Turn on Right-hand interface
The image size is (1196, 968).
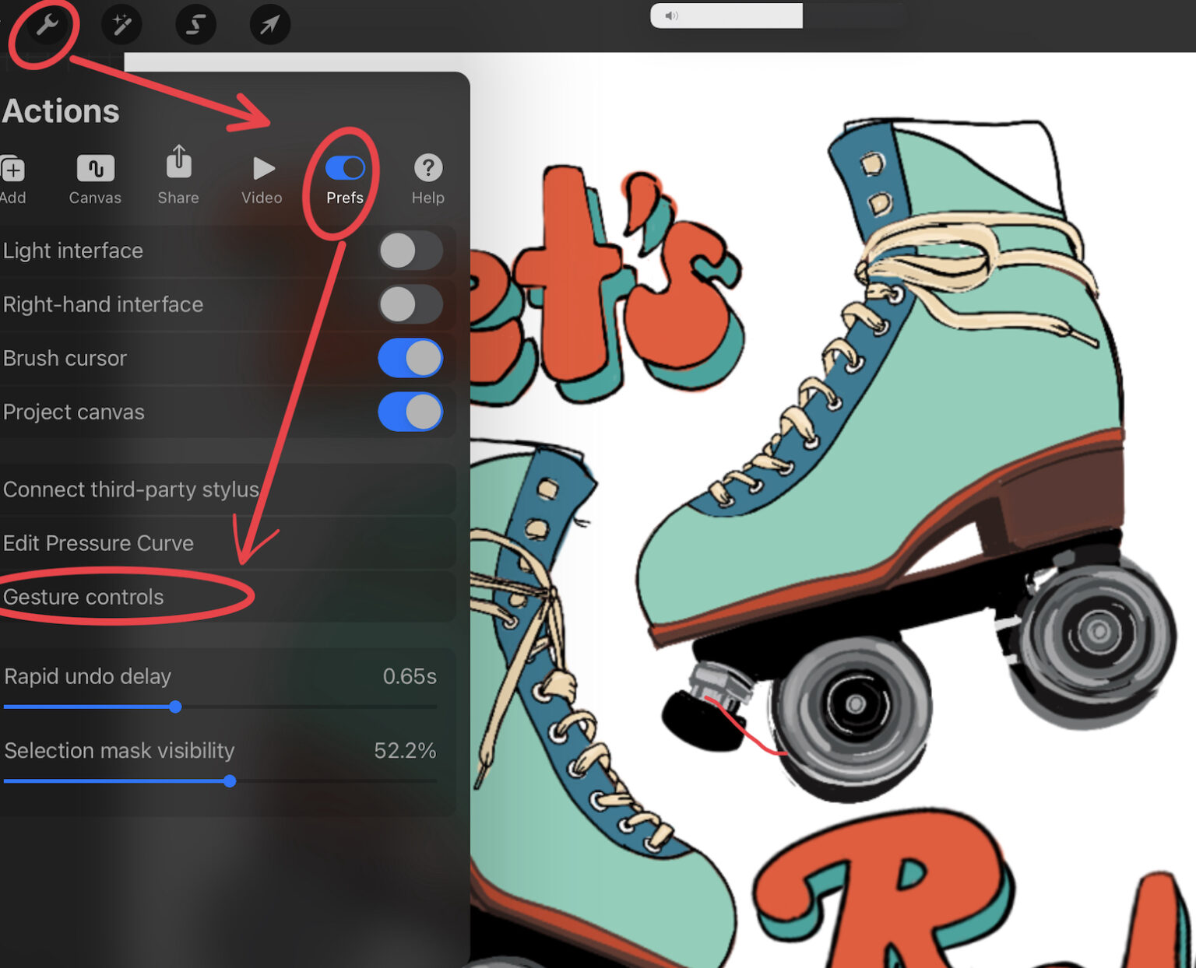tap(410, 304)
